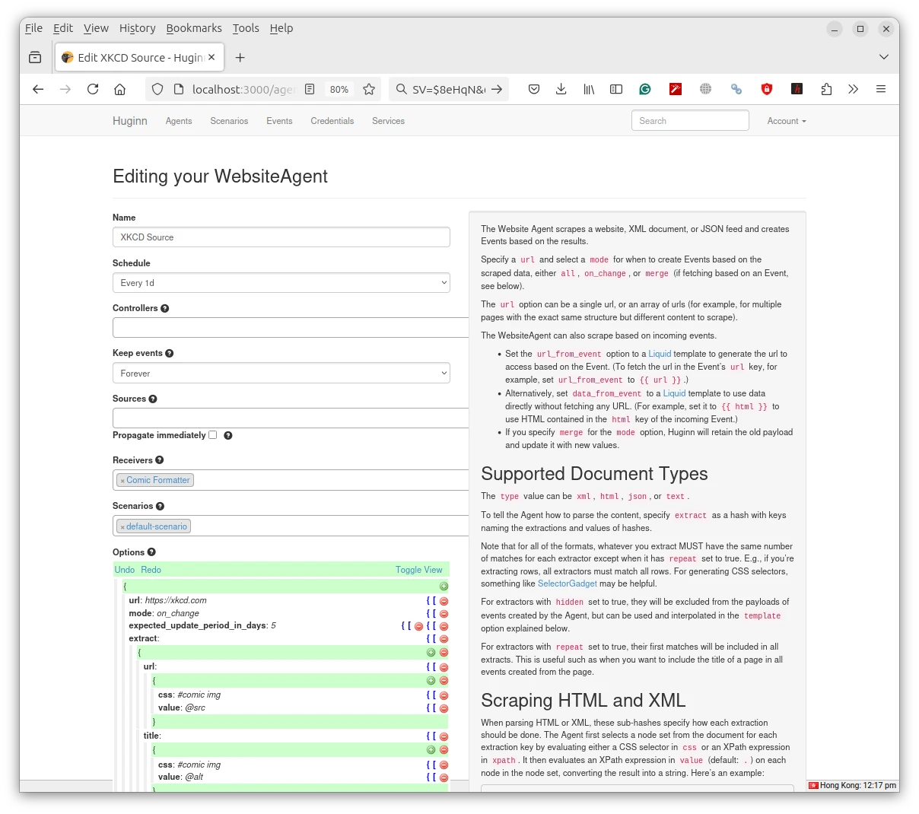Open the Events page
Image resolution: width=919 pixels, height=814 pixels.
pos(279,121)
